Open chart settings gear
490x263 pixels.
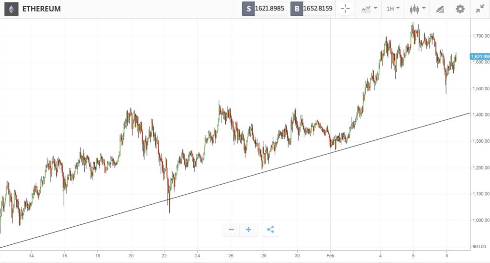[460, 9]
